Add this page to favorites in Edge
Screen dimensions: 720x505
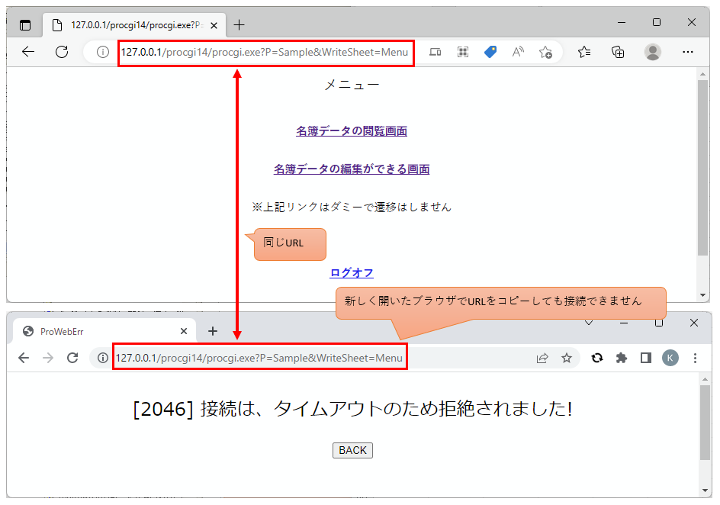(545, 53)
